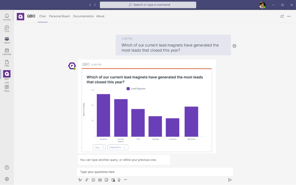The width and height of the screenshot is (296, 185).
Task: Send the message with arrow icon
Action: coord(230,180)
